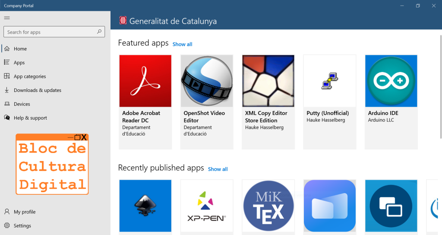Open App categories in sidebar
The height and width of the screenshot is (235, 442).
(x=29, y=76)
